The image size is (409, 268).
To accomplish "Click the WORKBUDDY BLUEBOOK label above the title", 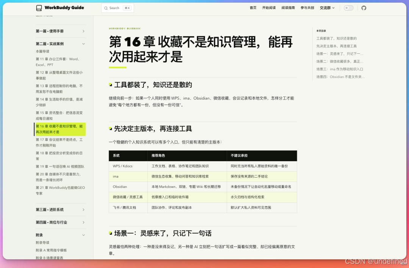I will coord(125,28).
